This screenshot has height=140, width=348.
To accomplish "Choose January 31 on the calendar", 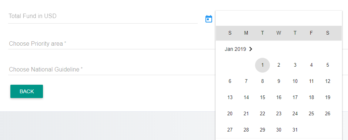I will pos(295,130).
